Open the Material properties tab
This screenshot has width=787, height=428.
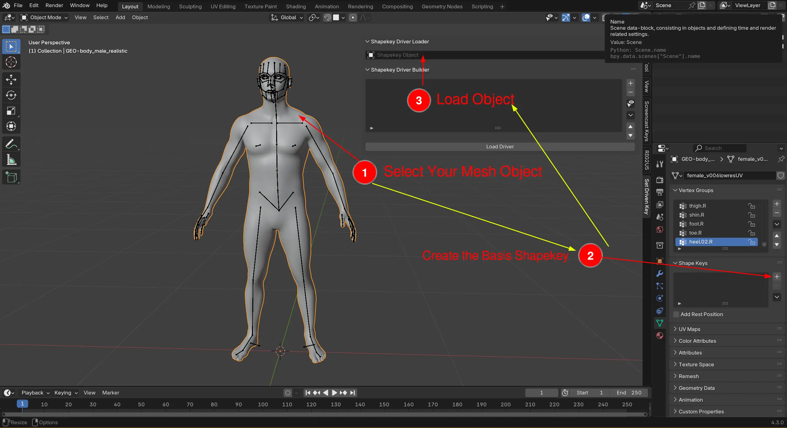point(660,336)
